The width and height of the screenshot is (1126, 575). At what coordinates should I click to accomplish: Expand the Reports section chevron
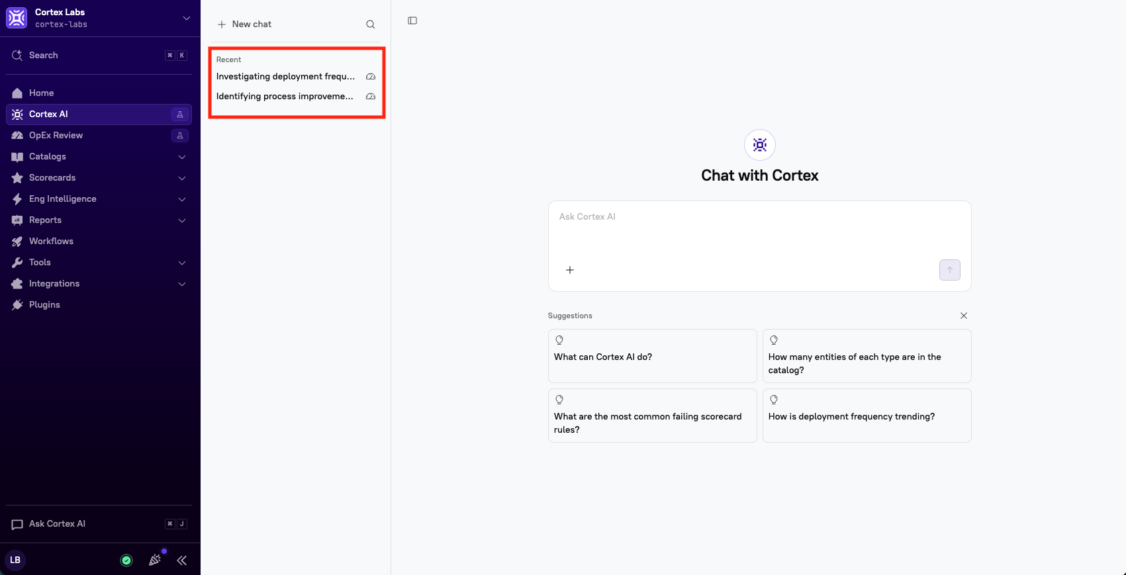point(182,220)
